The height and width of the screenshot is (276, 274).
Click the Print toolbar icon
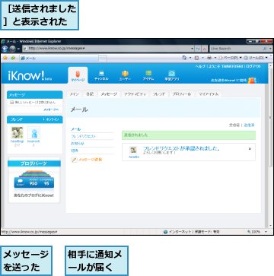[x=209, y=58]
